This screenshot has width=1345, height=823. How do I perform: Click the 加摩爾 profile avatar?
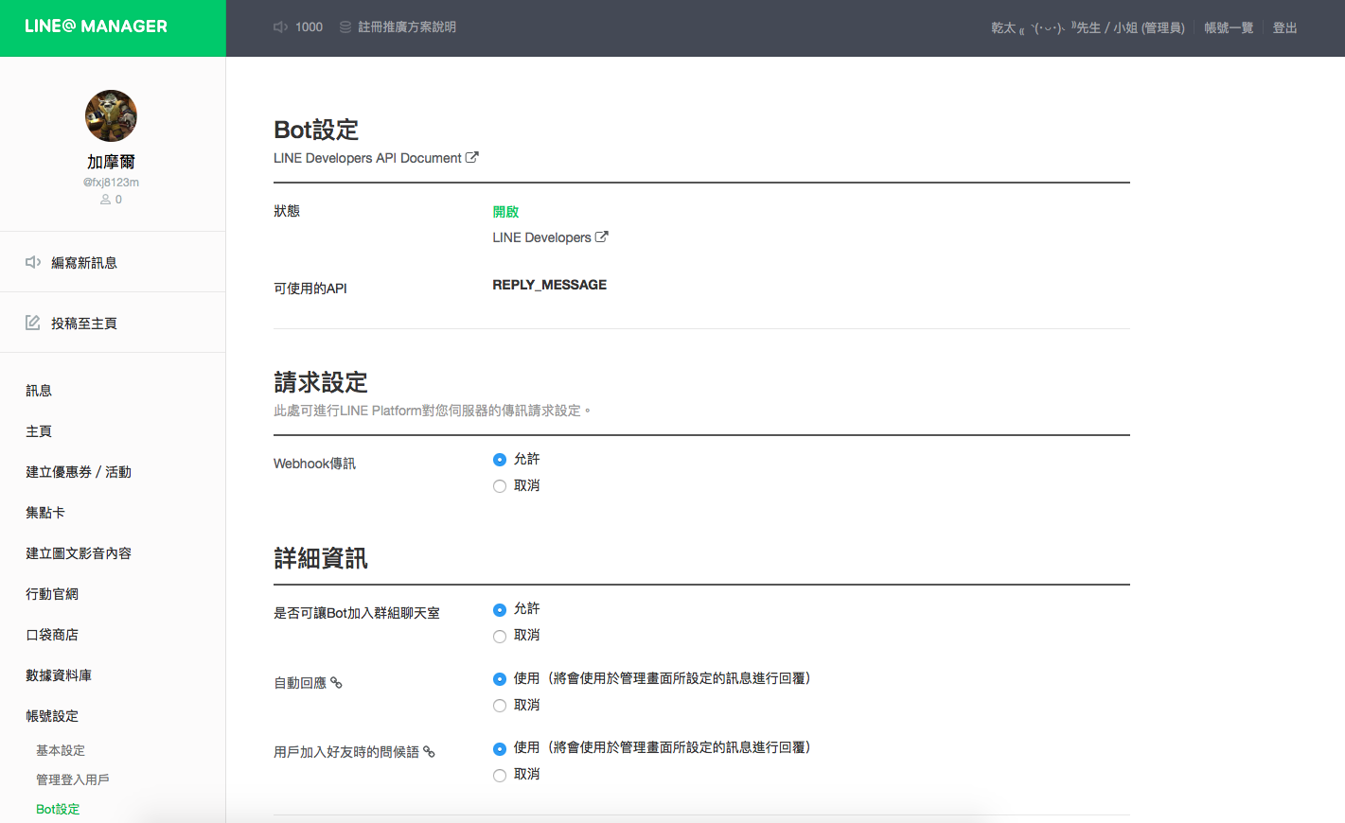click(111, 116)
